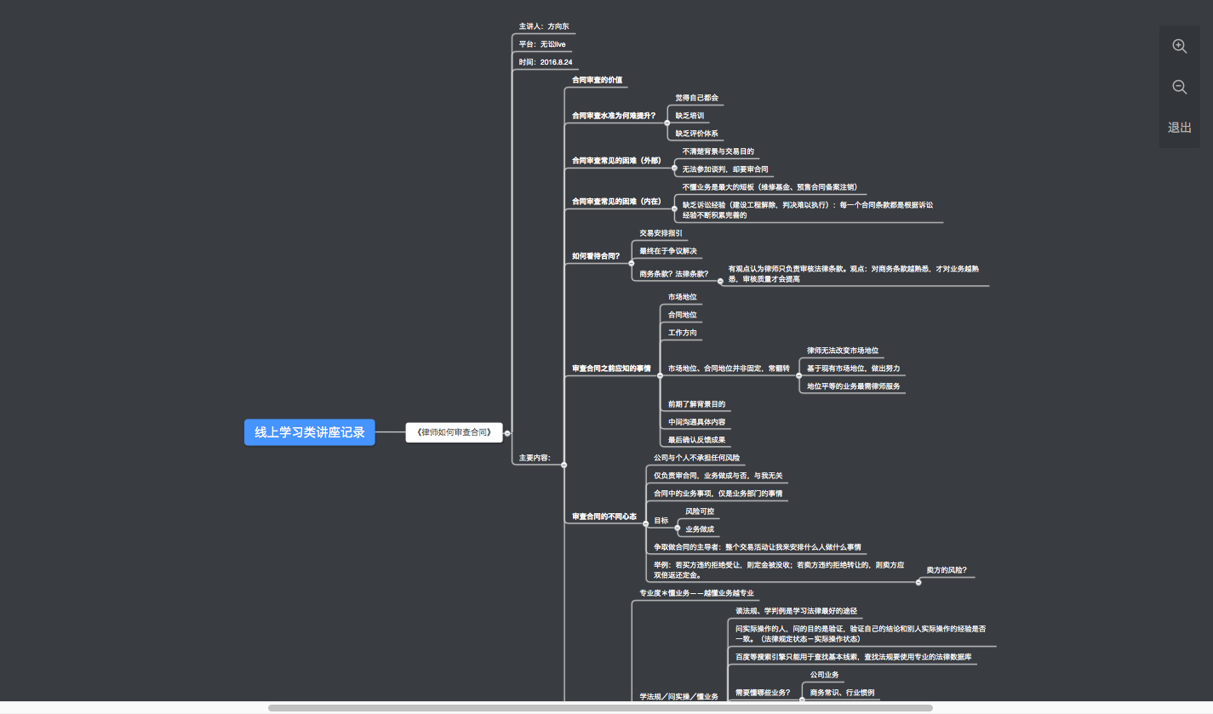Screen dimensions: 1213x714
Task: Select the 缺乏诉讼经验 node
Action: [x=808, y=210]
